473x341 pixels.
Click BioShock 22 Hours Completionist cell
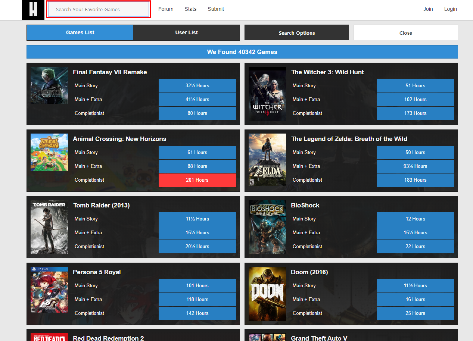(x=415, y=247)
